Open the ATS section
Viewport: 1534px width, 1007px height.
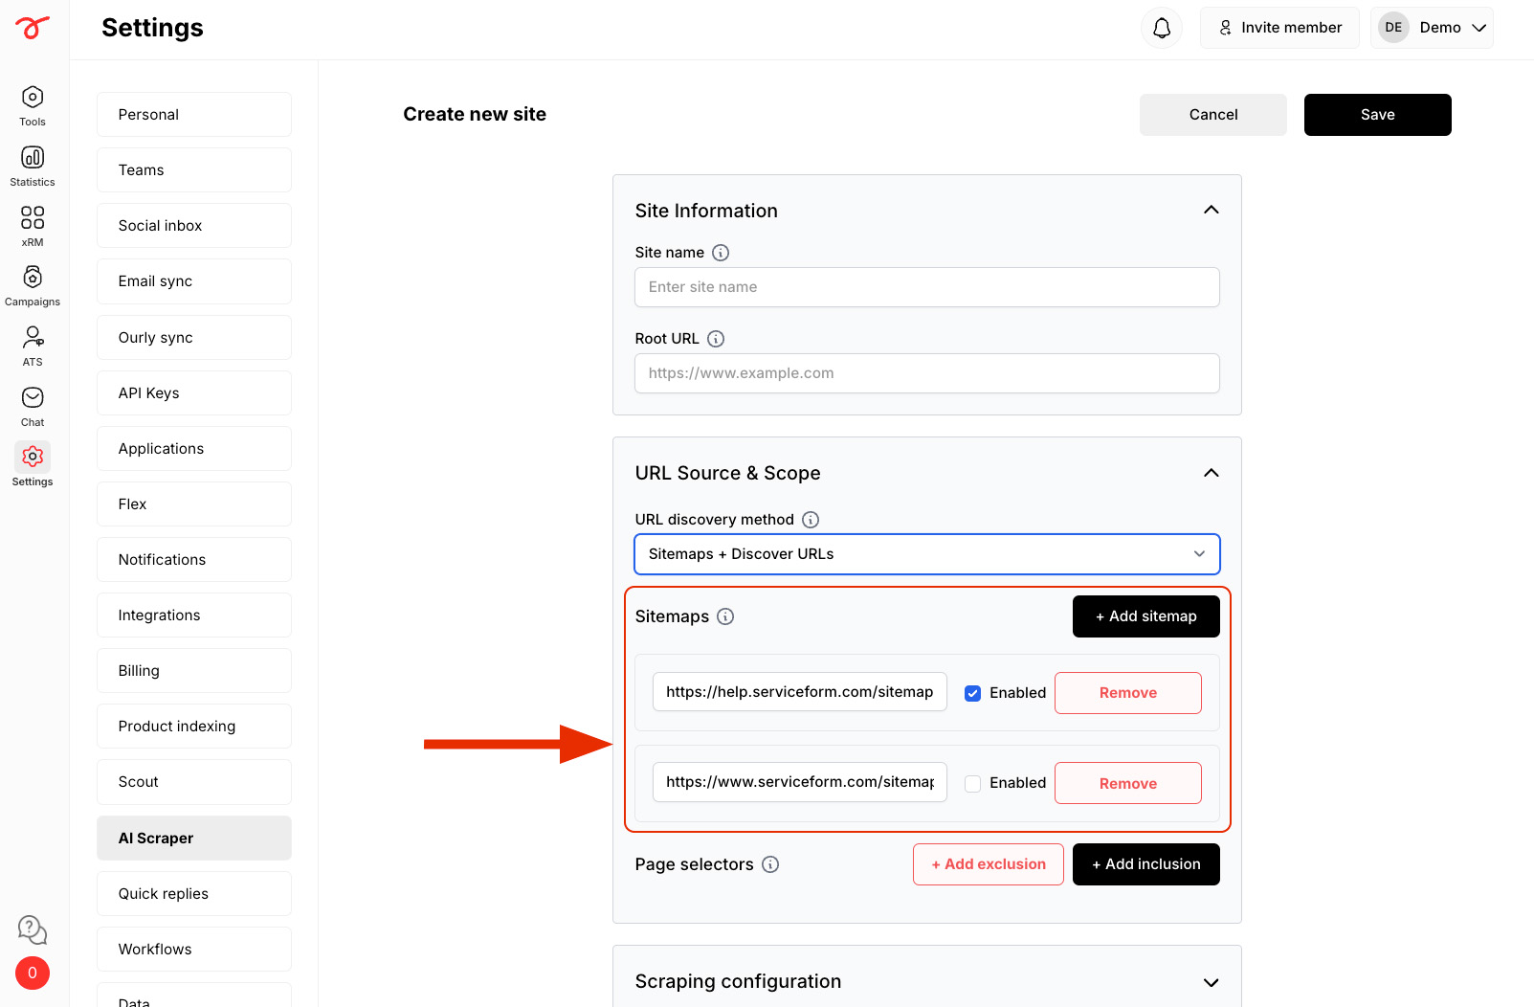33,346
